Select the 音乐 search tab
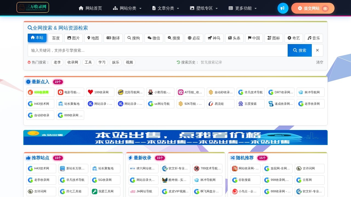Viewport: 351px width, 197px height. pyautogui.click(x=314, y=38)
